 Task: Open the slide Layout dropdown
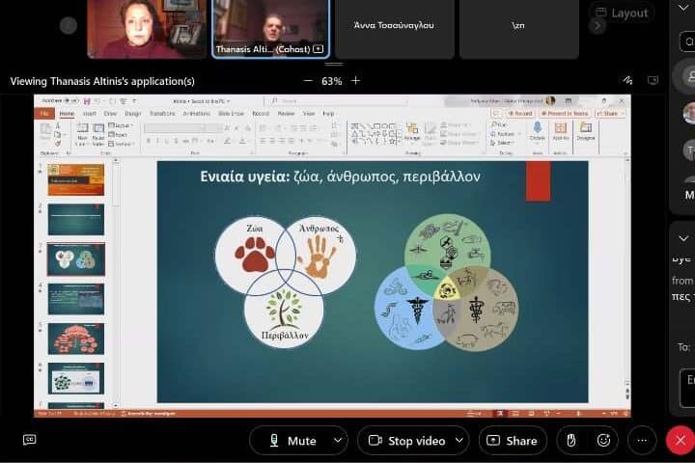coord(121,125)
